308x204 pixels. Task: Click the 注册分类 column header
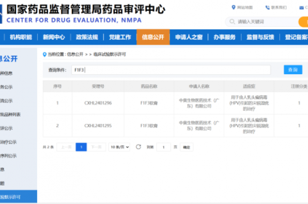tap(299, 86)
